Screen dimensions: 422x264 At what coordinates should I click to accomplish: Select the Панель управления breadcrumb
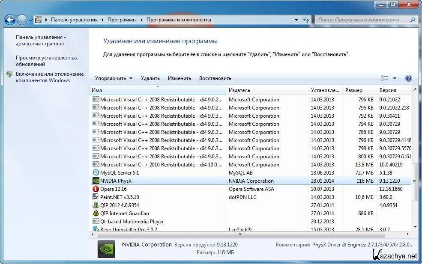(74, 20)
